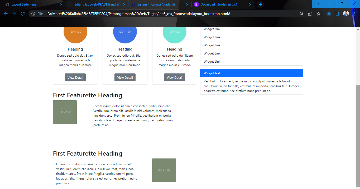
Task: Click the middle View Detail button
Action: pos(125,77)
